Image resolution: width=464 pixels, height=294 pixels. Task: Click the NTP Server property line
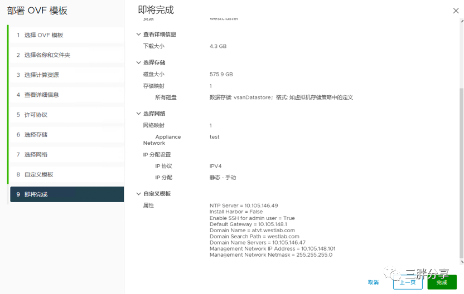(x=244, y=205)
